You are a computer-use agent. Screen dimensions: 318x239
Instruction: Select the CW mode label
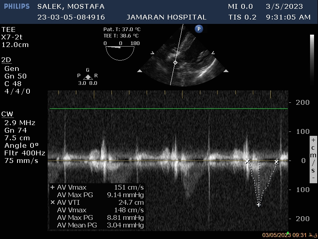[x=7, y=114]
